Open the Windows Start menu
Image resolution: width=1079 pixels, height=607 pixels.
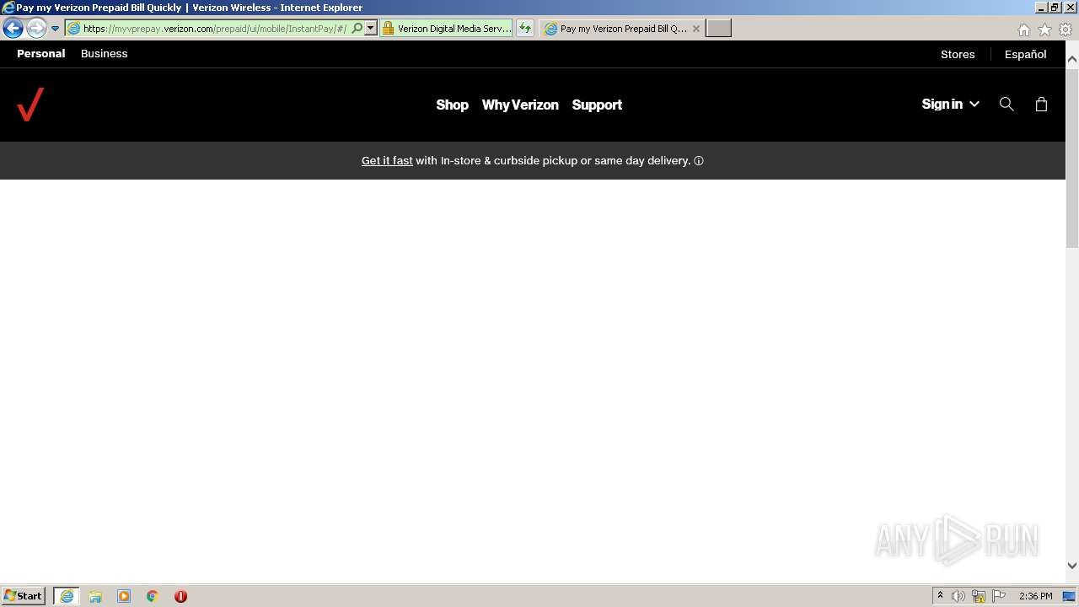[23, 596]
